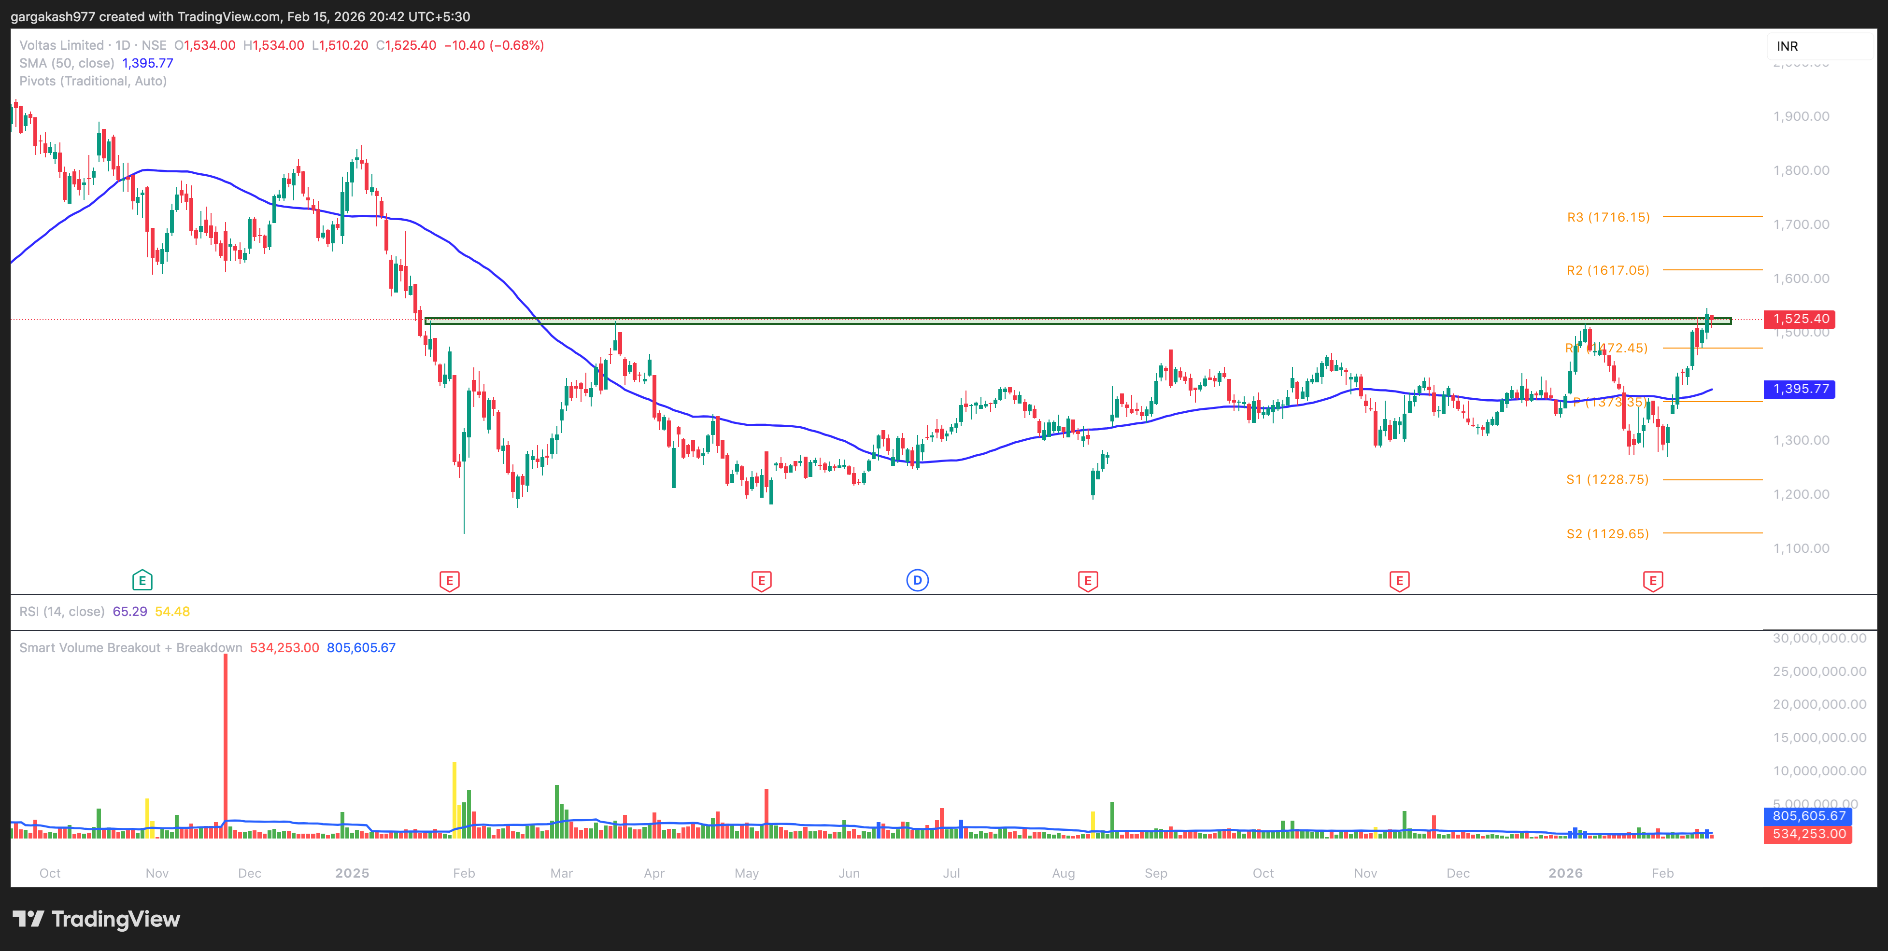Click the red earnings marker at February 2026

tap(1653, 581)
